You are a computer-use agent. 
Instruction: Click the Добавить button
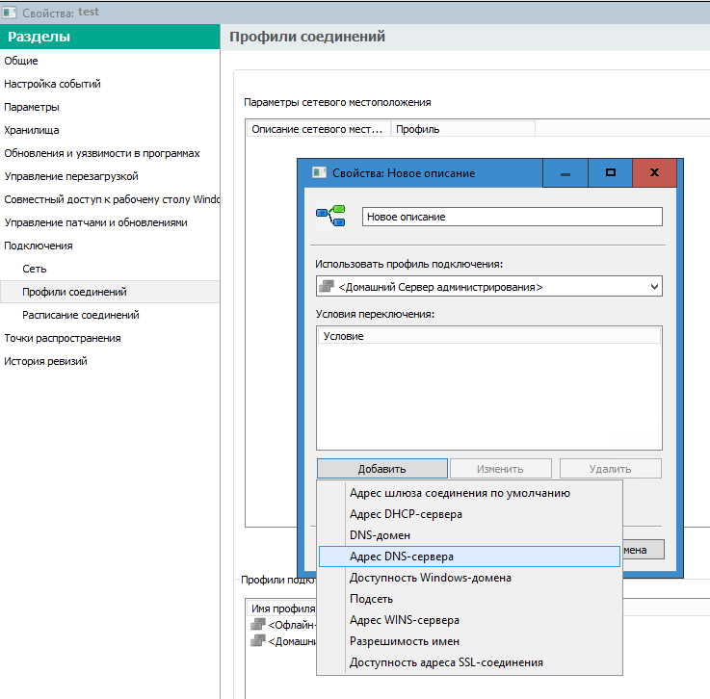pyautogui.click(x=381, y=469)
